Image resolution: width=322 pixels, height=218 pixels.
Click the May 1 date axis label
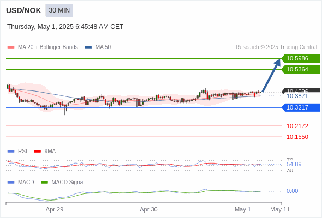tap(243, 209)
